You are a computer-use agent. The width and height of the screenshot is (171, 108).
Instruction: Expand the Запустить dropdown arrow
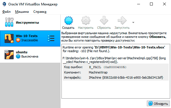[133, 23]
